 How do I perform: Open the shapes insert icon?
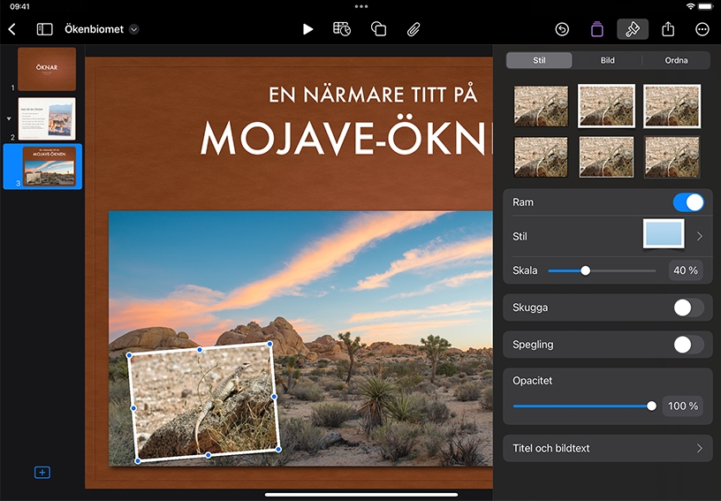tap(378, 29)
